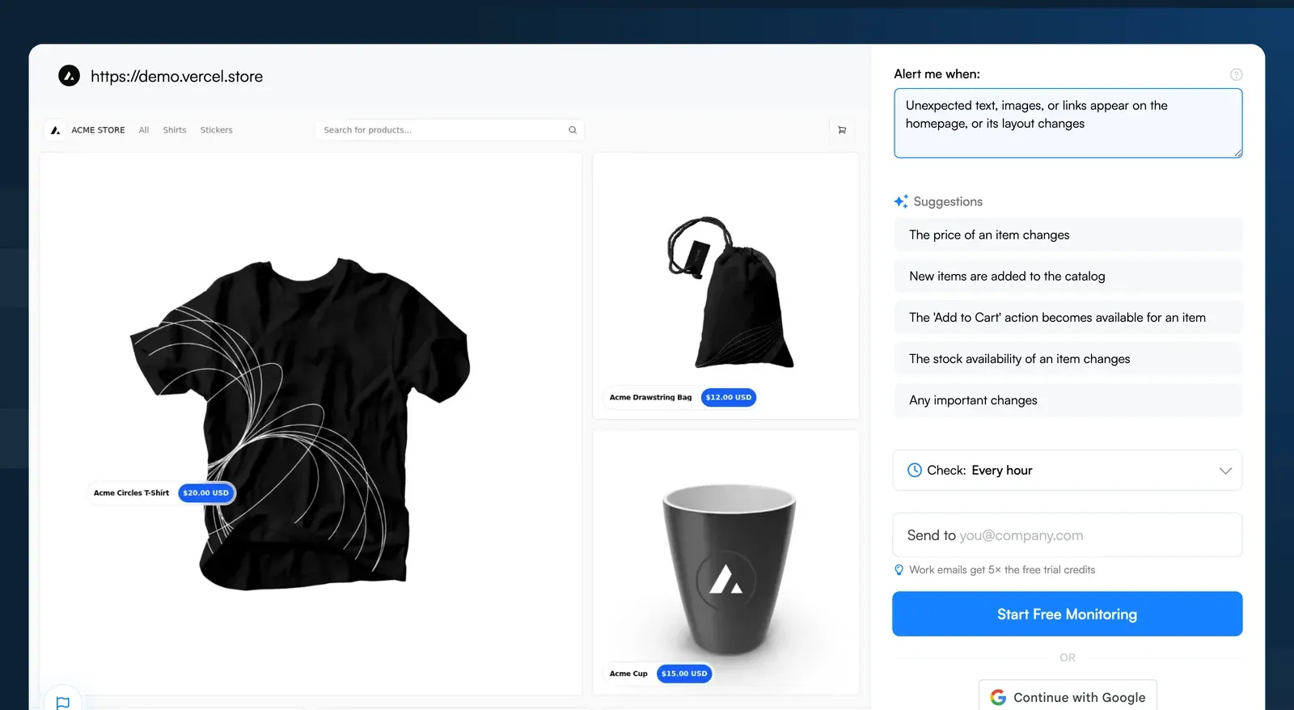Click the Acme Drawstring Bag label
This screenshot has width=1294, height=710.
pos(650,397)
